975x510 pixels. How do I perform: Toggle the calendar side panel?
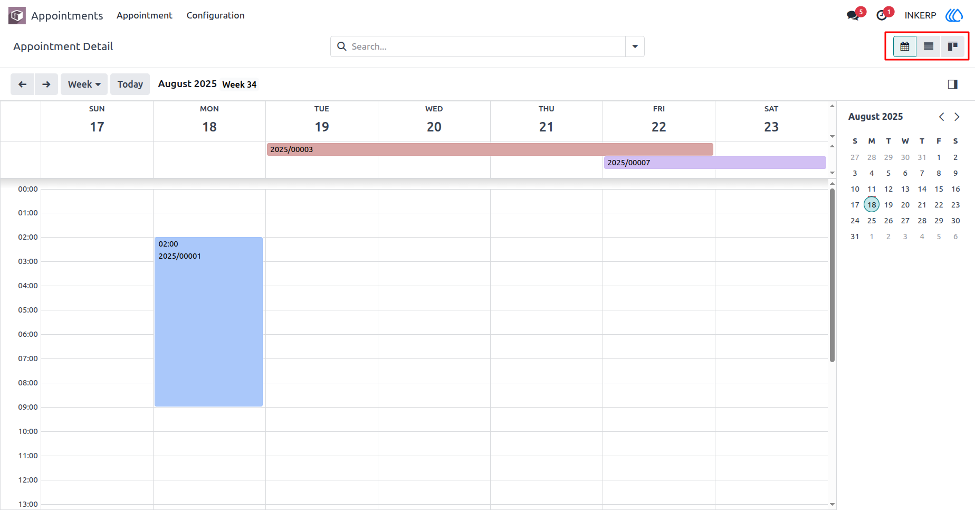click(952, 84)
